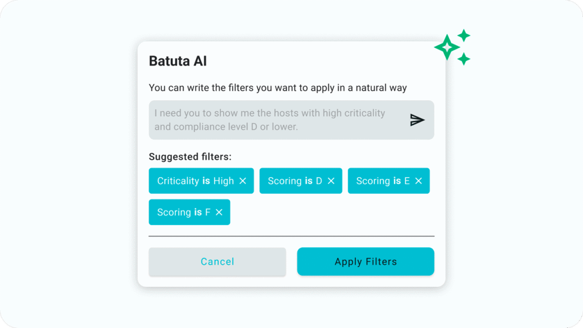Click the gray backdrop outside the dialog
The image size is (583, 328).
click(68, 171)
